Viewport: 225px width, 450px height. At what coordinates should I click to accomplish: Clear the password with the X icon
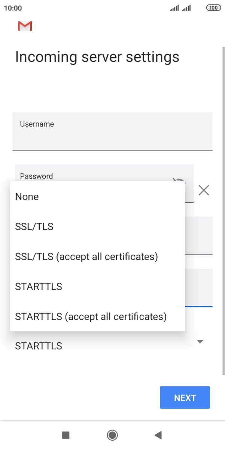coord(204,191)
